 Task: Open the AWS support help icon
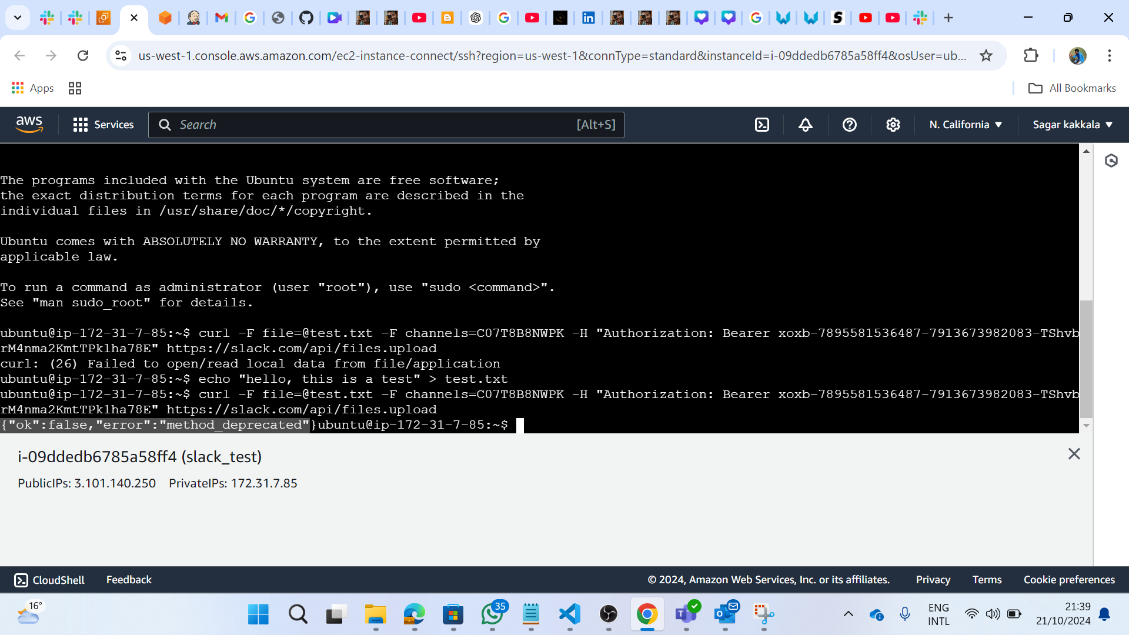[x=849, y=125]
